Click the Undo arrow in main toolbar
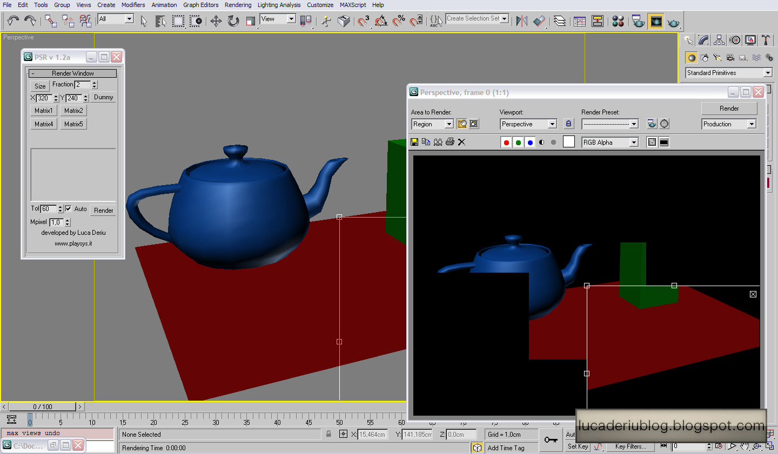Viewport: 778px width, 454px height. point(13,21)
